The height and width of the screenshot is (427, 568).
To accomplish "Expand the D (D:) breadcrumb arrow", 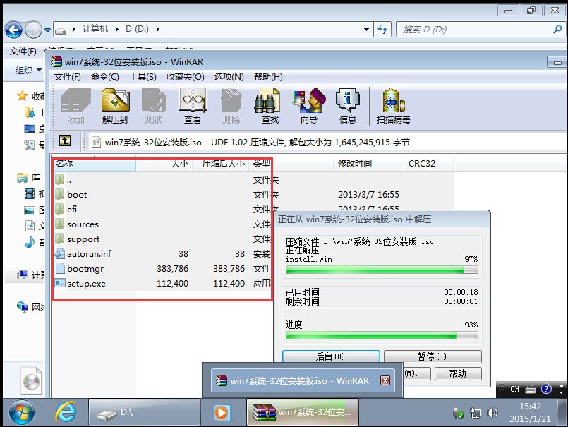I will coord(158,29).
